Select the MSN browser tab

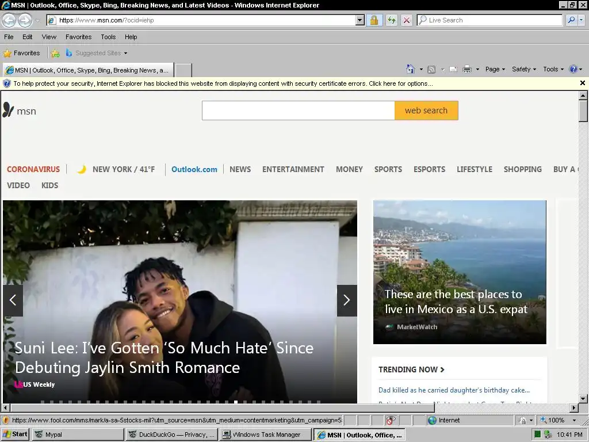88,70
